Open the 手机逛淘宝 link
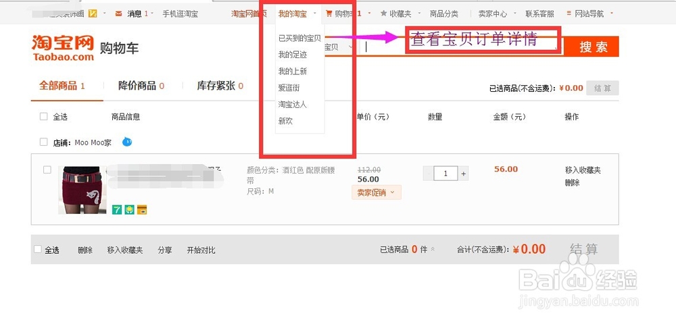 180,13
